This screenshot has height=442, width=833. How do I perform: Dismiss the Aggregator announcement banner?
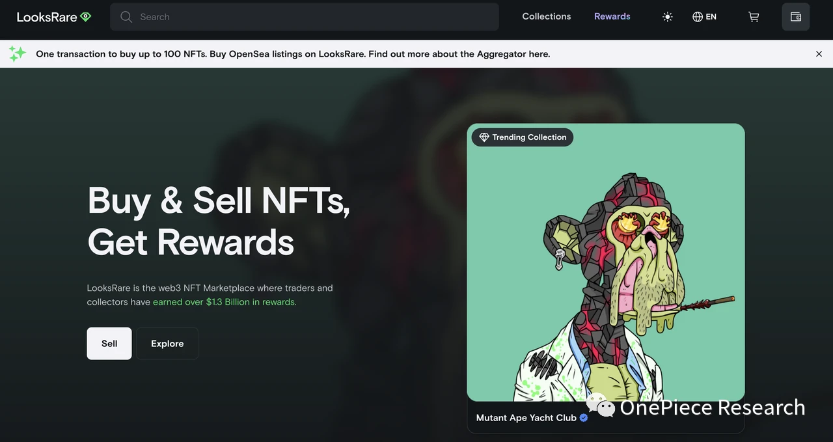[x=819, y=54]
